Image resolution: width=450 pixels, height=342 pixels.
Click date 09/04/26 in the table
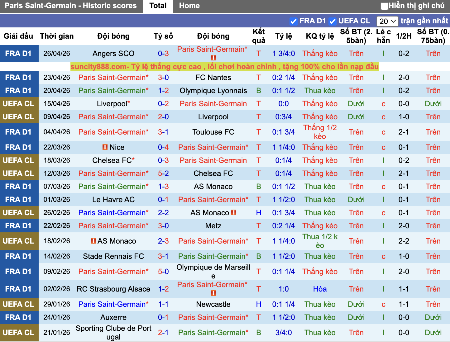[57, 117]
